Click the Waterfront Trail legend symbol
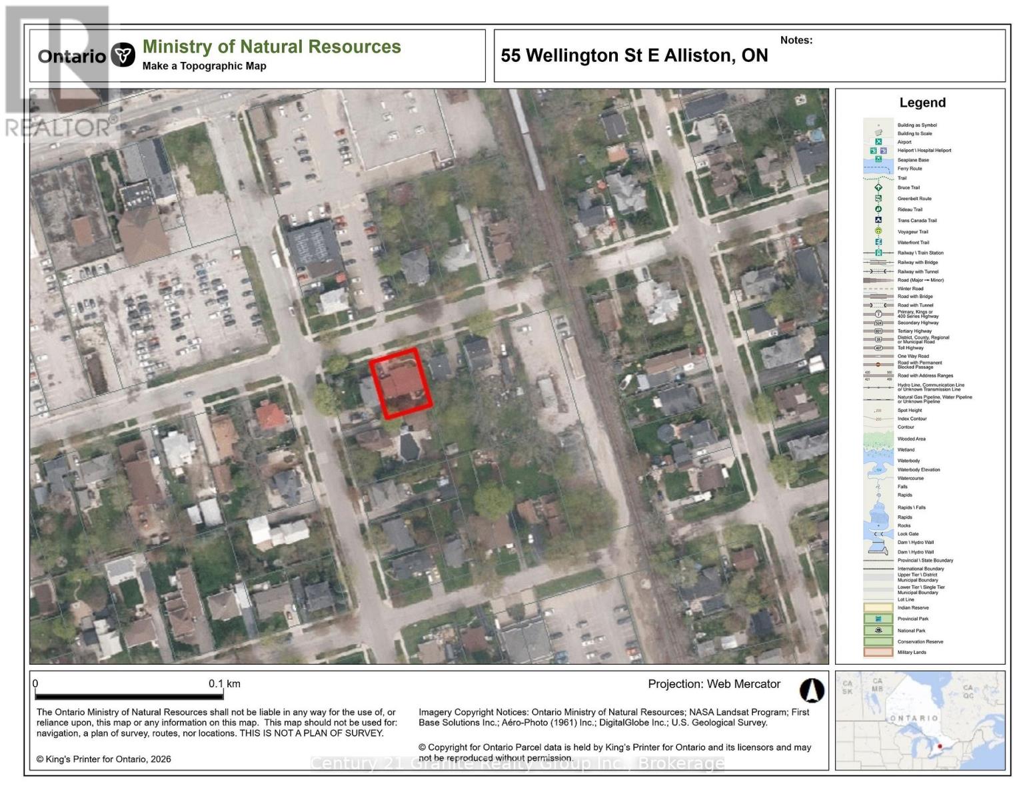 (878, 242)
